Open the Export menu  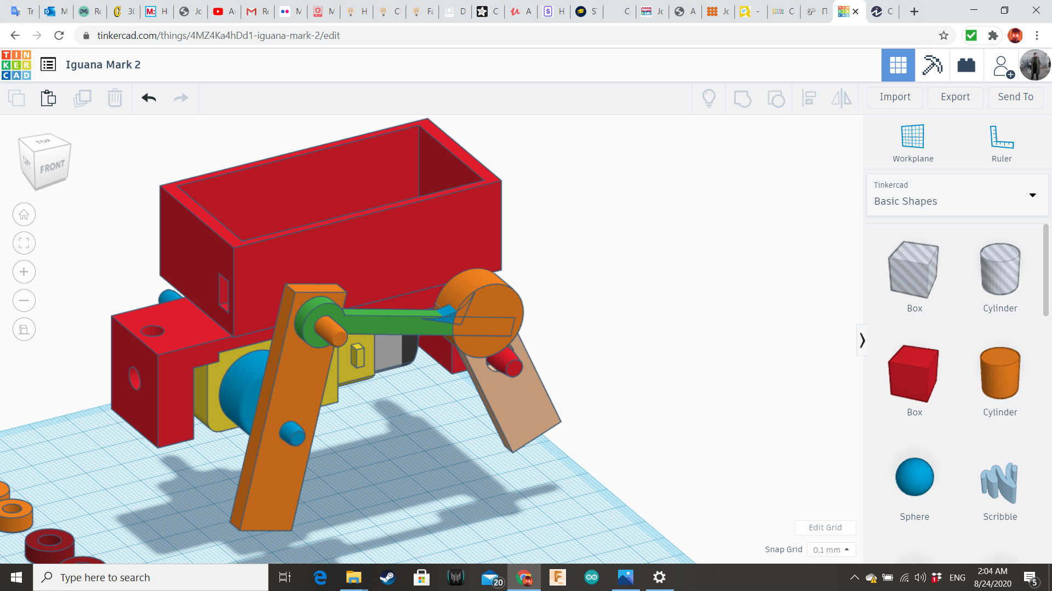click(x=955, y=97)
